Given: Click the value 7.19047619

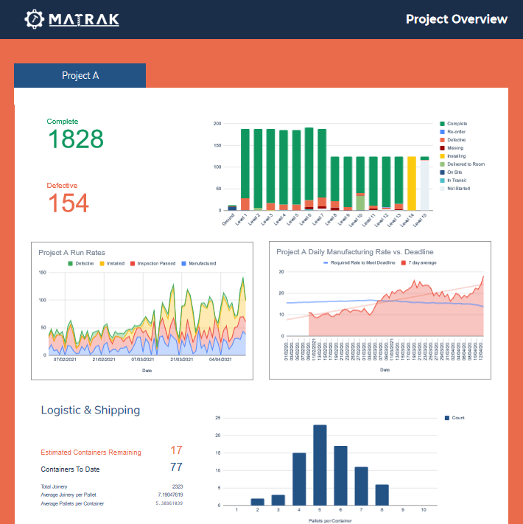Looking at the screenshot, I should click(170, 495).
